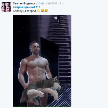Click the laughing-with-tears emoji
108x108 pixels.
point(42,11)
